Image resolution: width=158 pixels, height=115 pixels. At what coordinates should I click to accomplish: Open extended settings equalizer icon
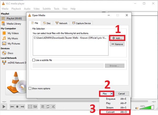(x=35, y=107)
